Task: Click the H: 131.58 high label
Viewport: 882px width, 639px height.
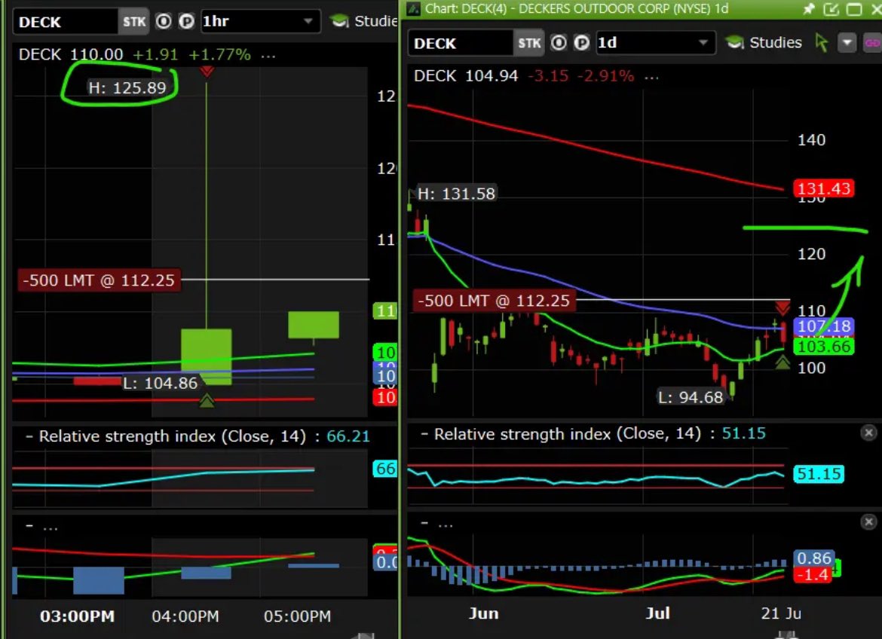Action: point(456,194)
